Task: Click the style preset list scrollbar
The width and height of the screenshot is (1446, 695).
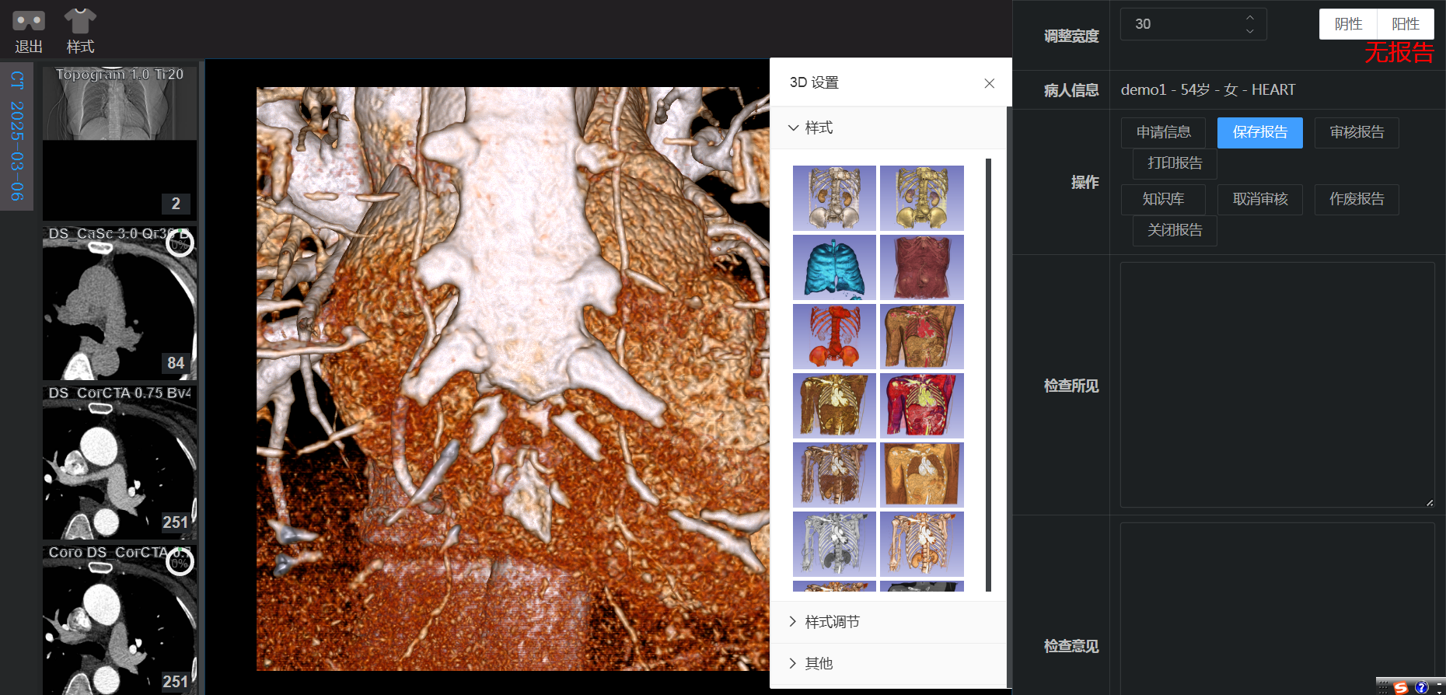Action: coord(988,375)
